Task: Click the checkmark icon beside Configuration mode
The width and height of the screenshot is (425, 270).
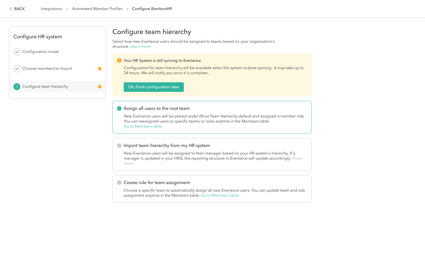Action: [17, 52]
